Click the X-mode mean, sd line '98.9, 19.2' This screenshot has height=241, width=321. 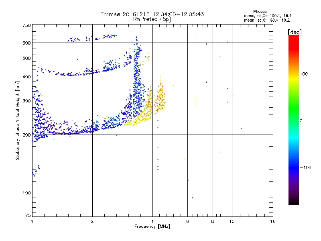(x=280, y=20)
